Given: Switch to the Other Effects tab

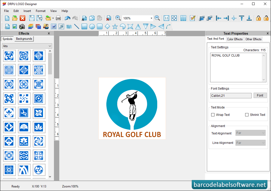Looking at the screenshot, I should (x=253, y=39).
